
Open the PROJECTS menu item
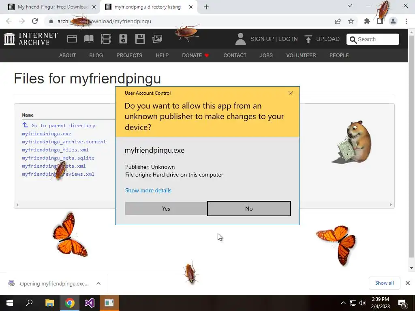coord(129,55)
